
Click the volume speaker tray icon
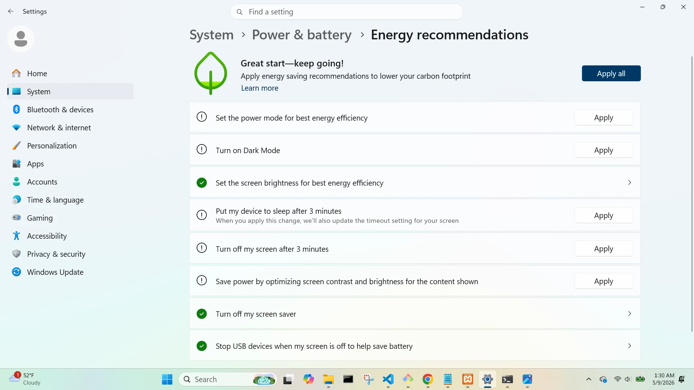pos(628,379)
